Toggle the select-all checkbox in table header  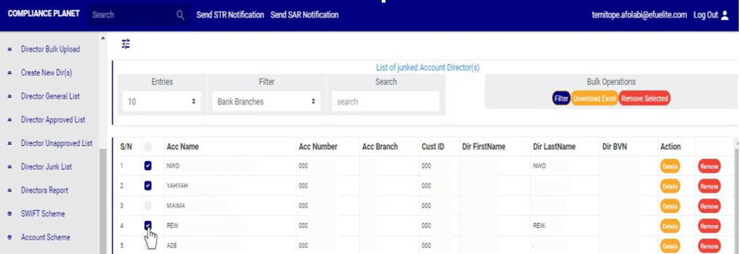(148, 147)
